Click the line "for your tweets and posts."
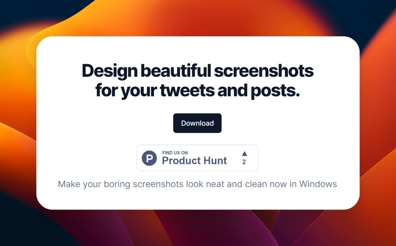 [198, 89]
